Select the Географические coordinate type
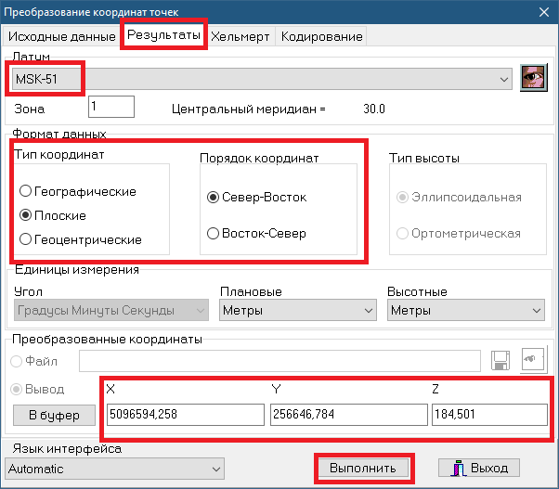This screenshot has height=489, width=559. [x=25, y=191]
